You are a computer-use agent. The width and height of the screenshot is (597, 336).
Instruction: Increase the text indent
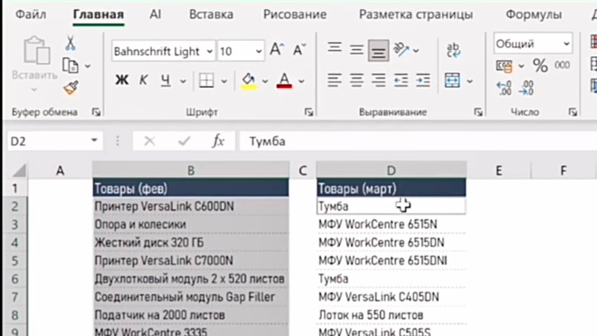point(423,80)
